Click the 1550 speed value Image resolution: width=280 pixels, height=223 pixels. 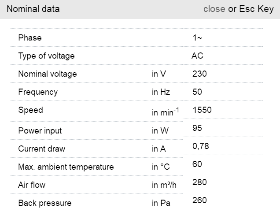point(202,110)
